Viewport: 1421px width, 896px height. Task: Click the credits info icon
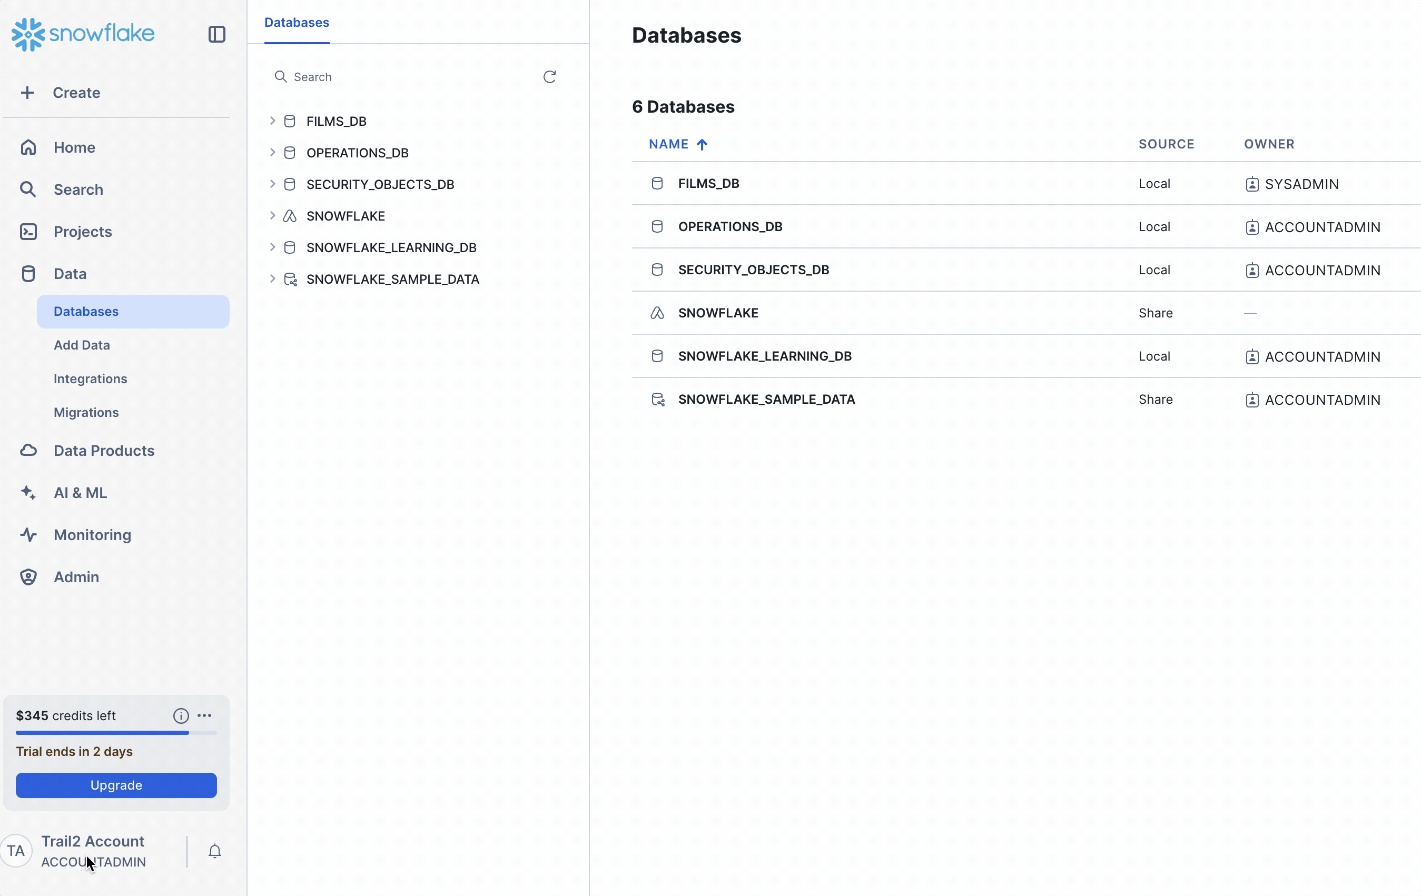[x=181, y=715]
